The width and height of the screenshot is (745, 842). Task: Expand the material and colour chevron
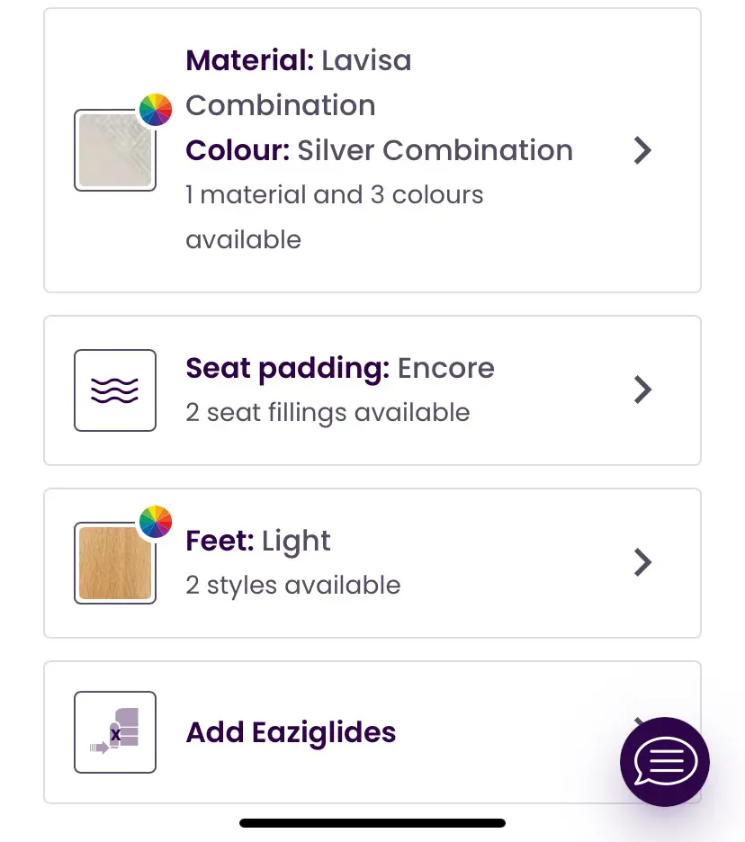(x=642, y=150)
